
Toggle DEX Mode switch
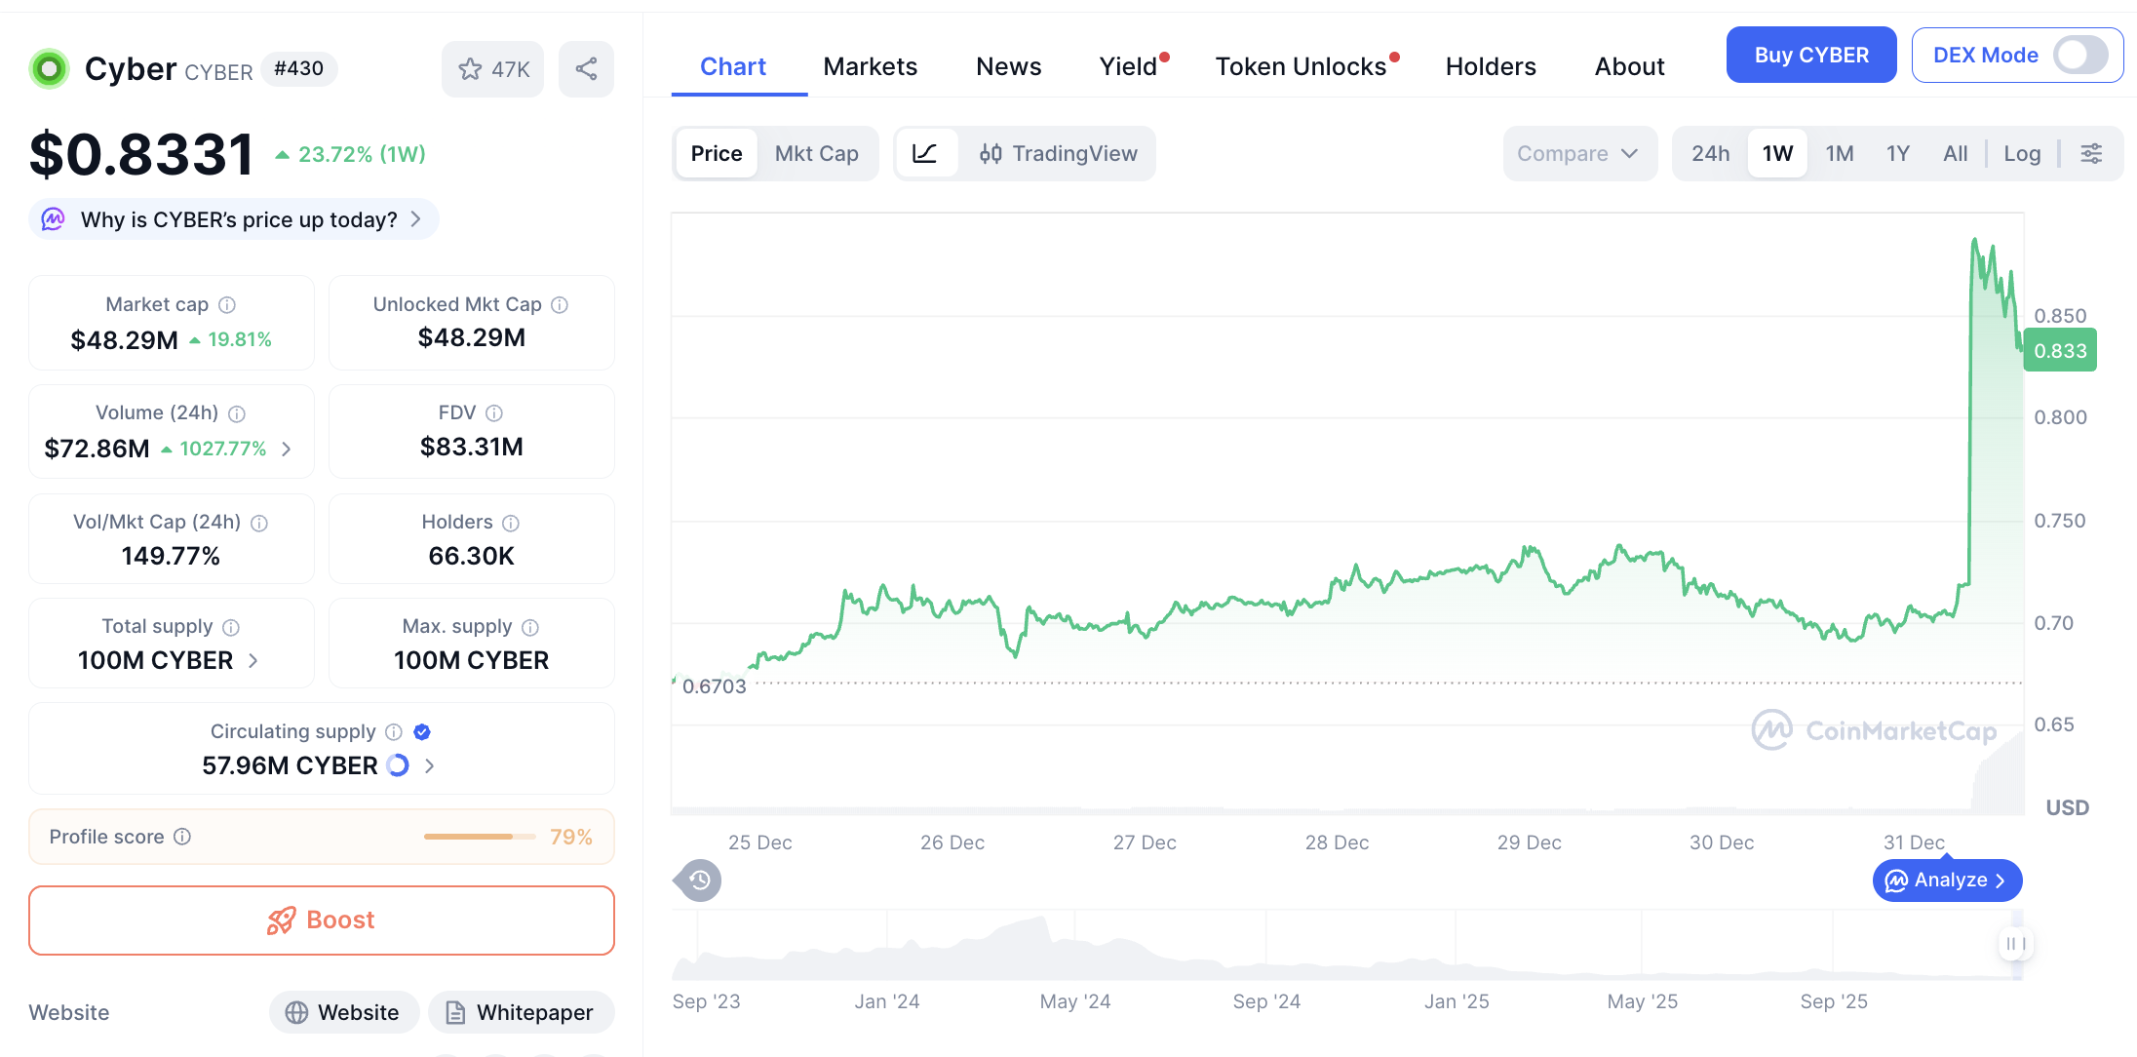click(2080, 56)
